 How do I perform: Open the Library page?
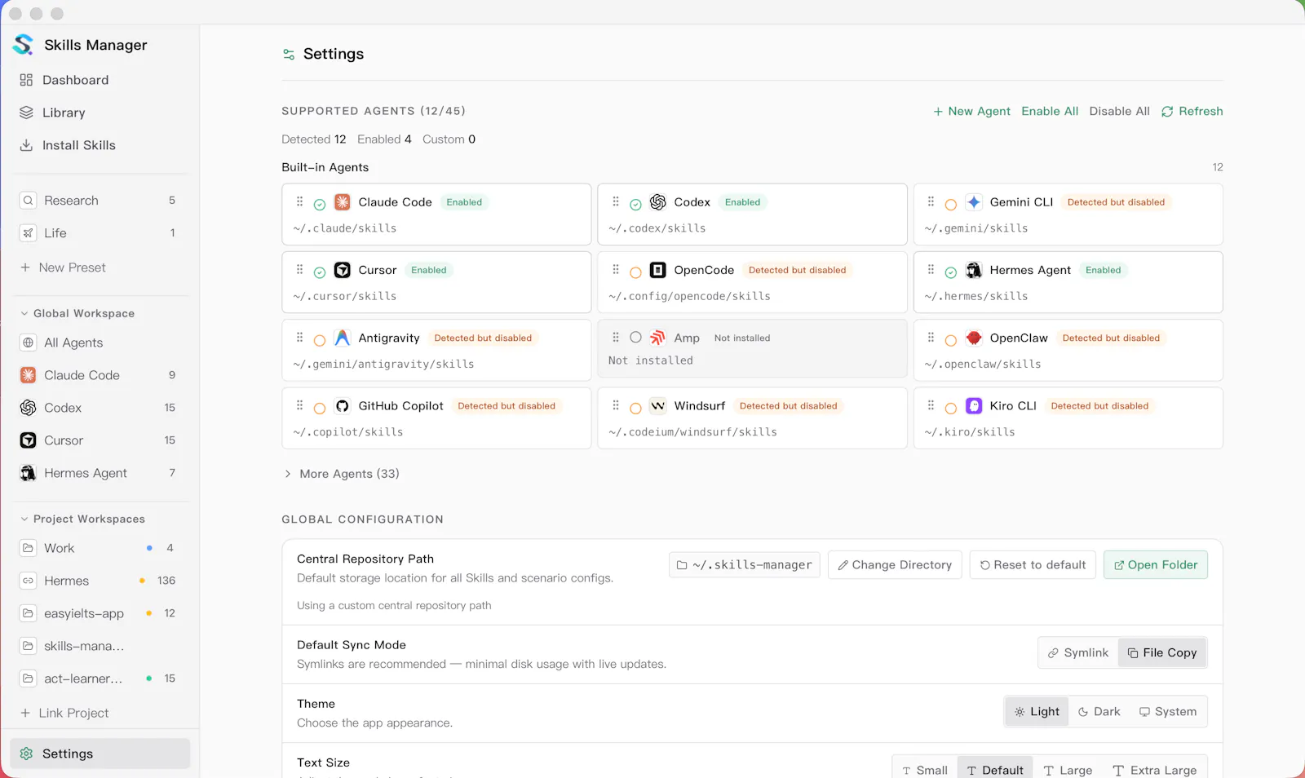coord(100,113)
